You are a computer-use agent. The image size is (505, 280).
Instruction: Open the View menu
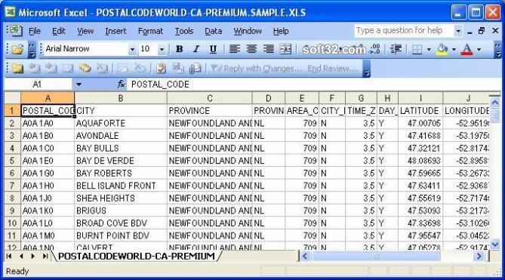[85, 31]
